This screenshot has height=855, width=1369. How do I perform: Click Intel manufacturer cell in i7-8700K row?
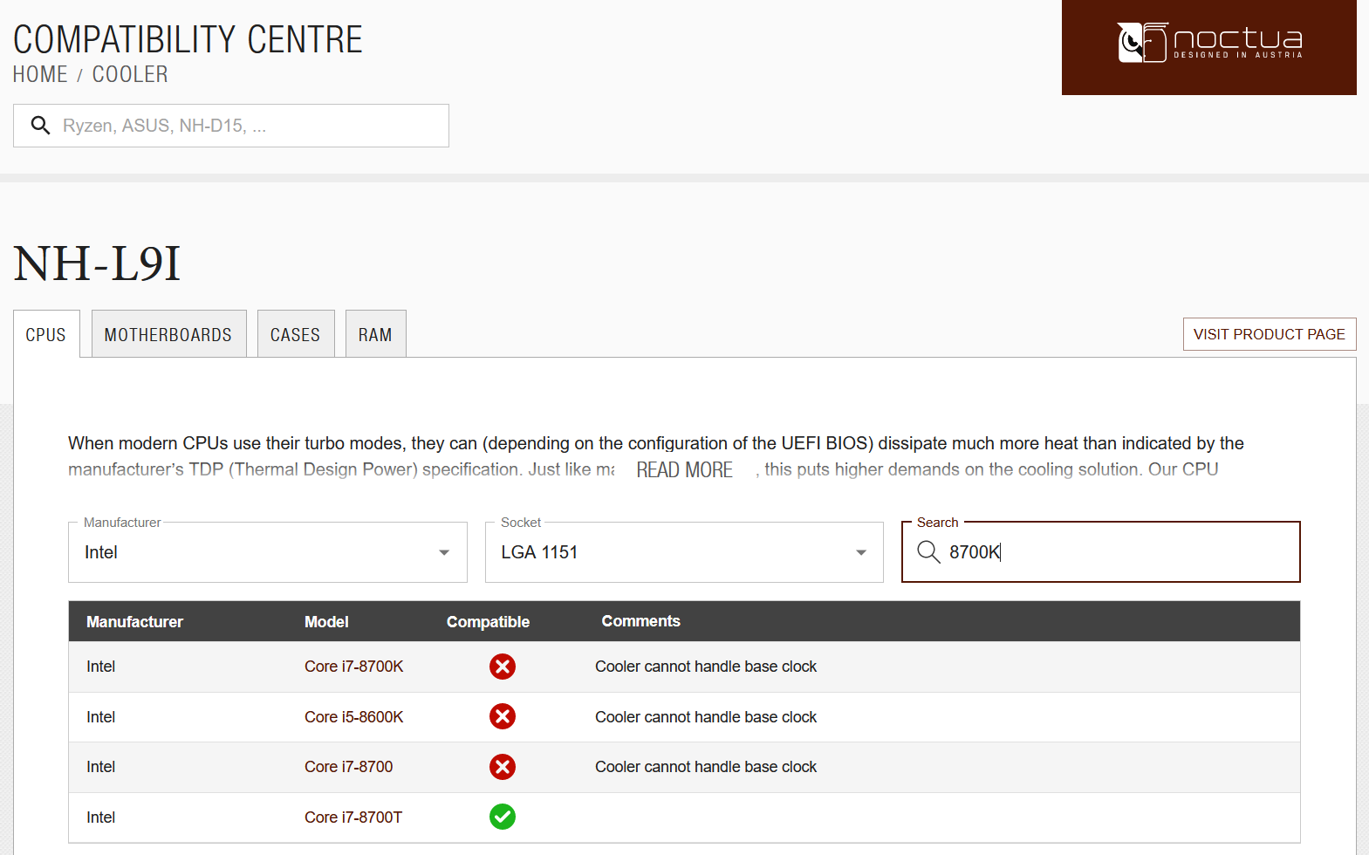pyautogui.click(x=101, y=667)
